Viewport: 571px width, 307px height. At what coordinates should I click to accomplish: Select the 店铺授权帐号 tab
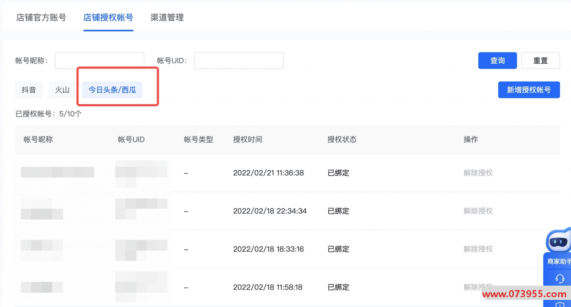click(x=108, y=17)
